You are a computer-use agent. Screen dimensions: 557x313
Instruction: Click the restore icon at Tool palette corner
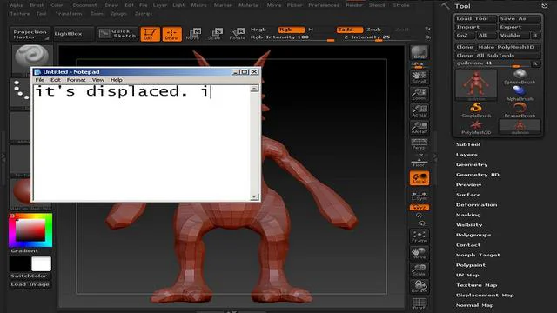click(544, 6)
